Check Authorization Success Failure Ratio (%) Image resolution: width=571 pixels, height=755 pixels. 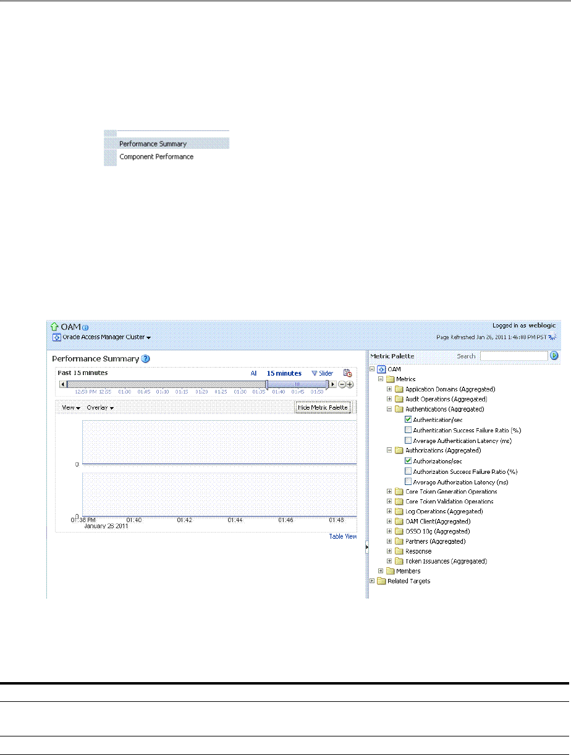[x=408, y=471]
